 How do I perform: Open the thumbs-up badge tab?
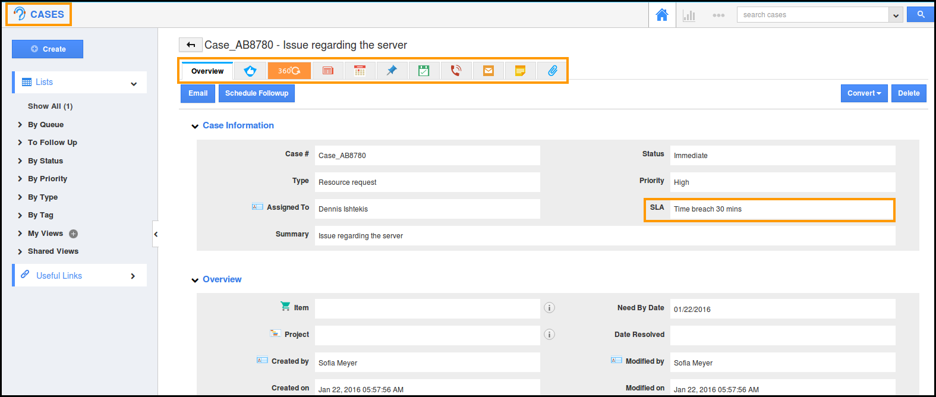(250, 71)
